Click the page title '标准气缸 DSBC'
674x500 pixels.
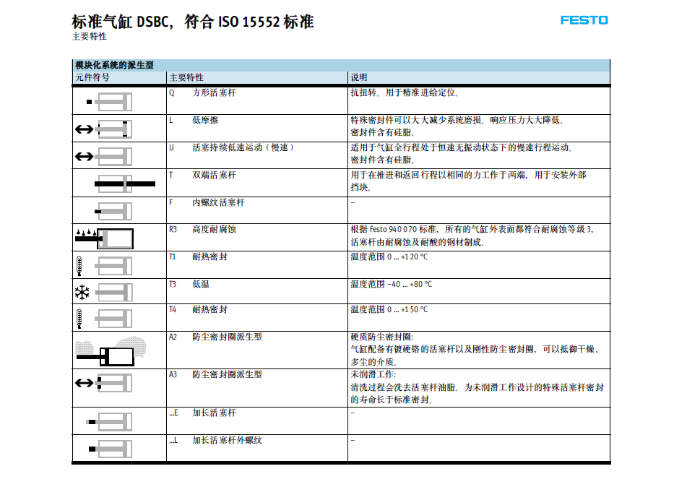(121, 22)
